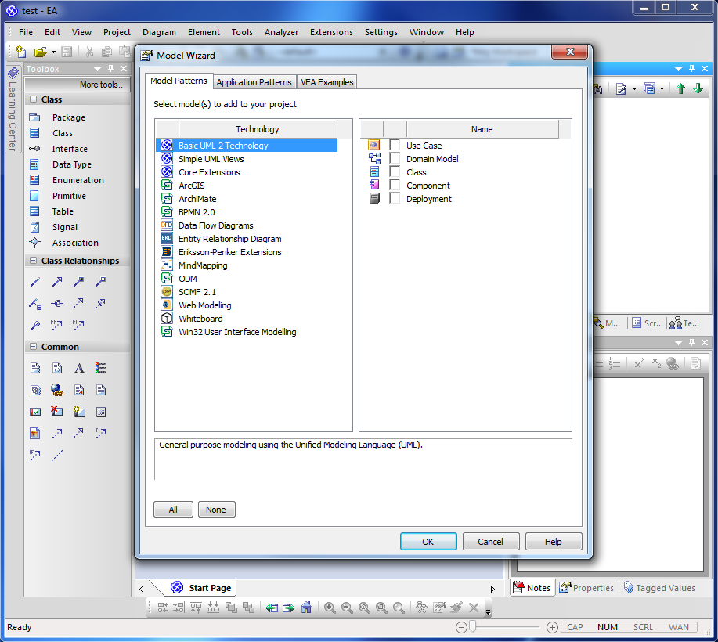Image resolution: width=718 pixels, height=642 pixels.
Task: Open the Extensions menu
Action: pos(331,32)
